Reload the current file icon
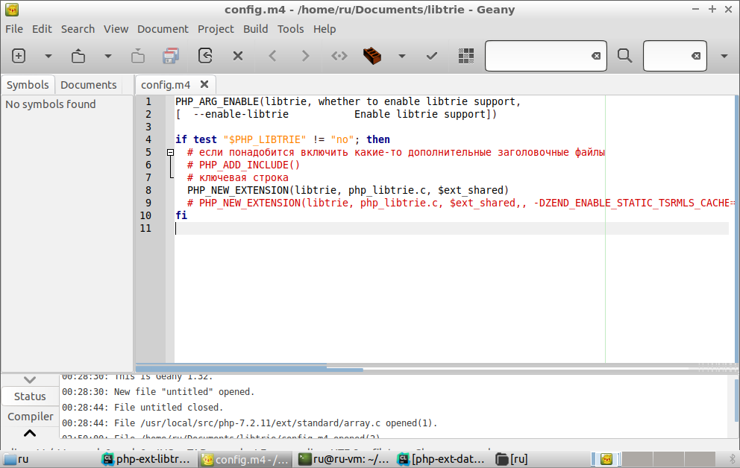Screen dimensions: 740x468 [205, 56]
